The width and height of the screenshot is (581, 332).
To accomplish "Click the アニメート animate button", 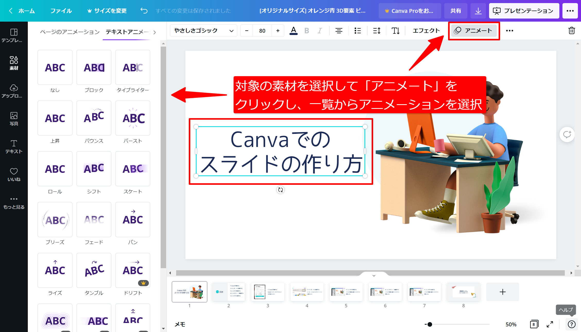I will (x=474, y=31).
